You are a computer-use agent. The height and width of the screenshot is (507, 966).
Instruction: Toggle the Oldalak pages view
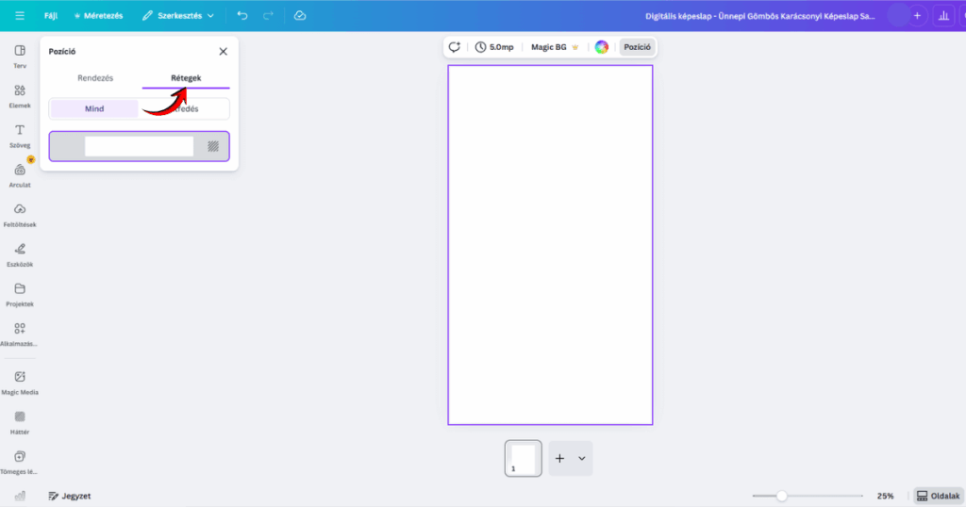coord(938,496)
